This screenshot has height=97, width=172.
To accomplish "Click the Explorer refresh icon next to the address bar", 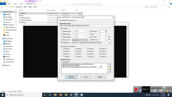I will point(147,7).
